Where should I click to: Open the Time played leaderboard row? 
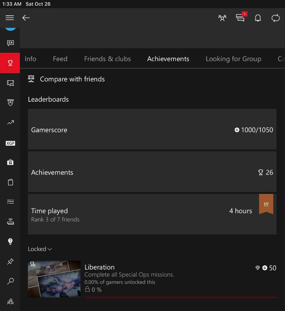pyautogui.click(x=152, y=214)
